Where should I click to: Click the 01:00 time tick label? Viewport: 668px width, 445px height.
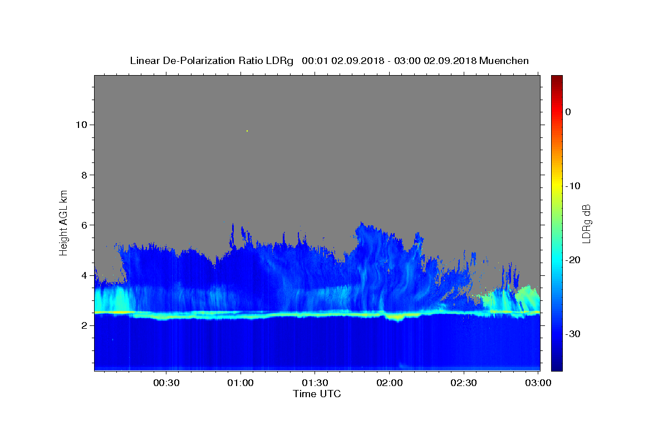[x=240, y=383]
